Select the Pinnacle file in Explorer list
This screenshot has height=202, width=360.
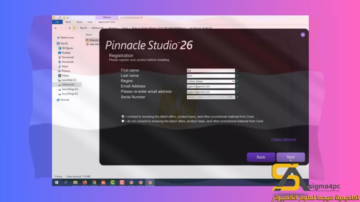[92, 40]
